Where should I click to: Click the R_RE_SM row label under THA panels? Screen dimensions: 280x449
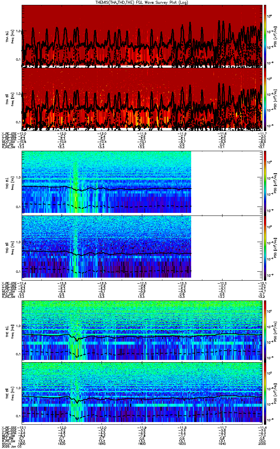[x=8, y=147]
